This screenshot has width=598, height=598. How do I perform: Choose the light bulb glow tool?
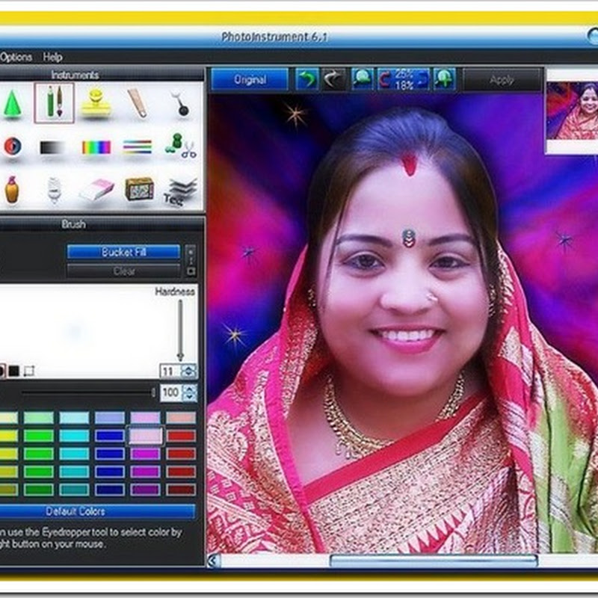tap(54, 190)
